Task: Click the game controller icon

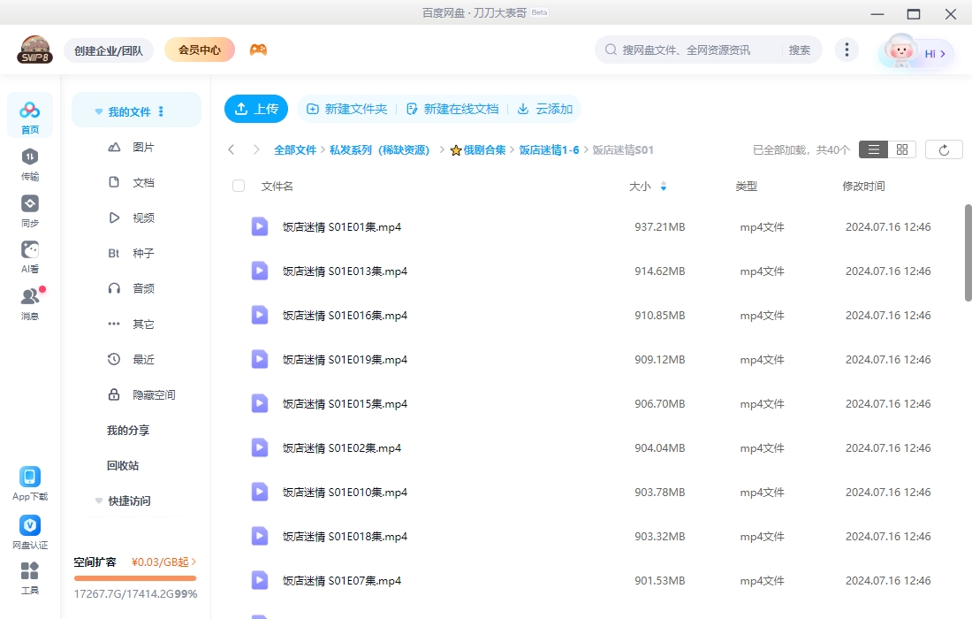Action: tap(258, 50)
